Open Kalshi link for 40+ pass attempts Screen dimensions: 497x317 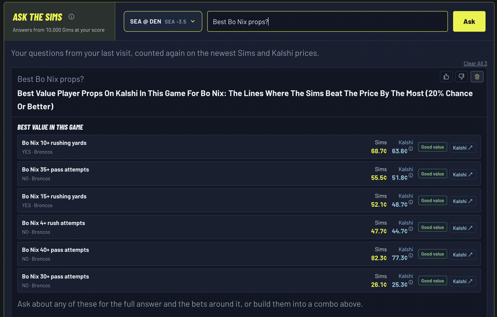(463, 254)
